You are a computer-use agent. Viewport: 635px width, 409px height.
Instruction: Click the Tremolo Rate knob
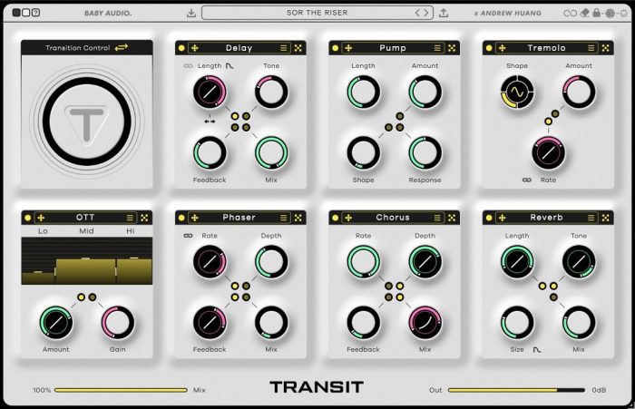548,153
